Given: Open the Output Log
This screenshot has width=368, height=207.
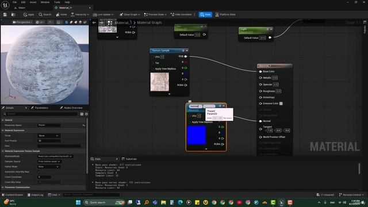Looking at the screenshot, I should pos(35,195).
